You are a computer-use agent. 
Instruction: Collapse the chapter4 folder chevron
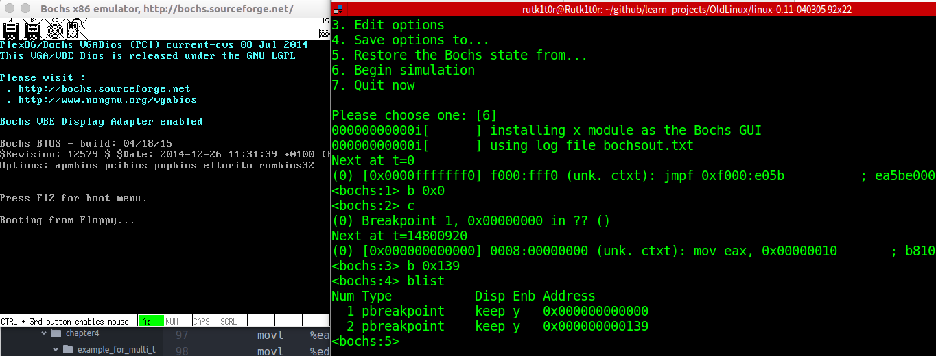pos(44,333)
